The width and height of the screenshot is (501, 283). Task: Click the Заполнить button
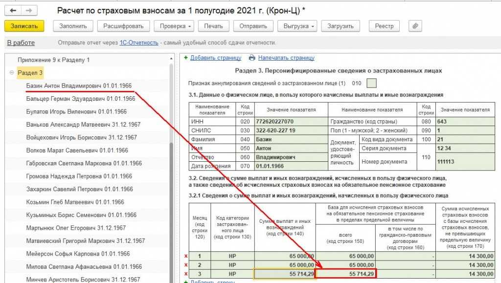pyautogui.click(x=73, y=26)
